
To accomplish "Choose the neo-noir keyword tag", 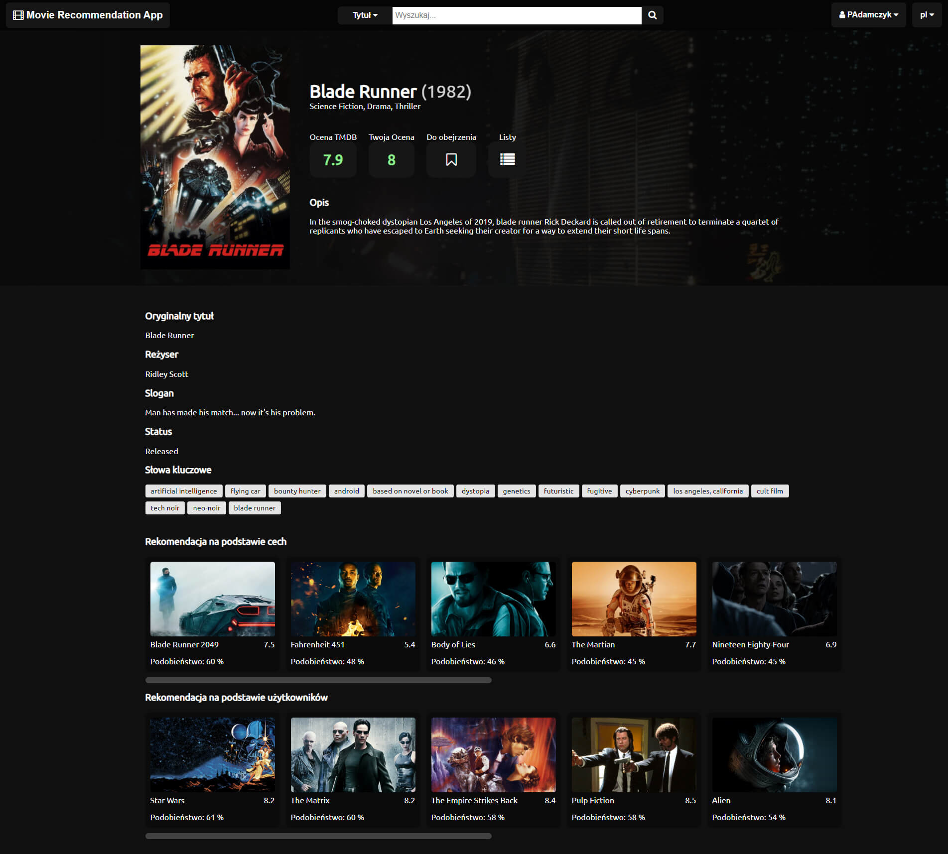I will point(207,508).
